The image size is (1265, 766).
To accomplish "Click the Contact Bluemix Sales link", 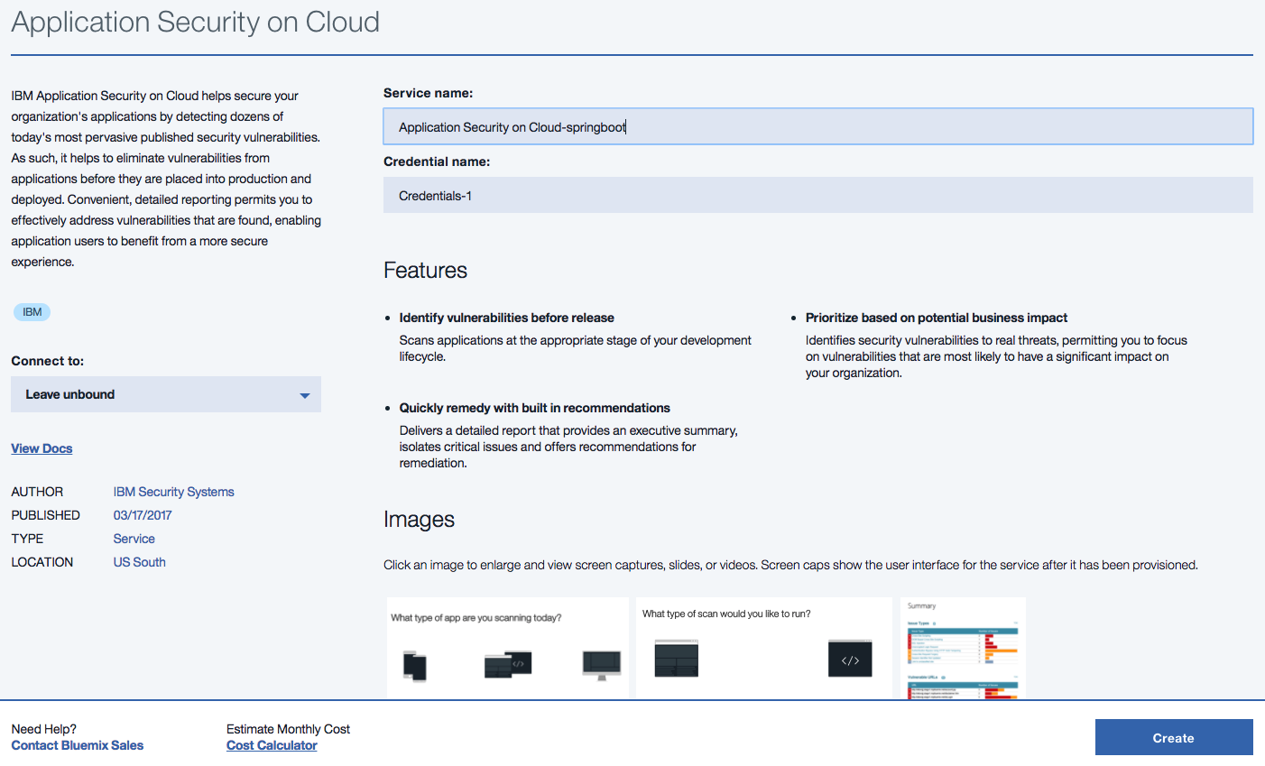I will click(x=77, y=745).
